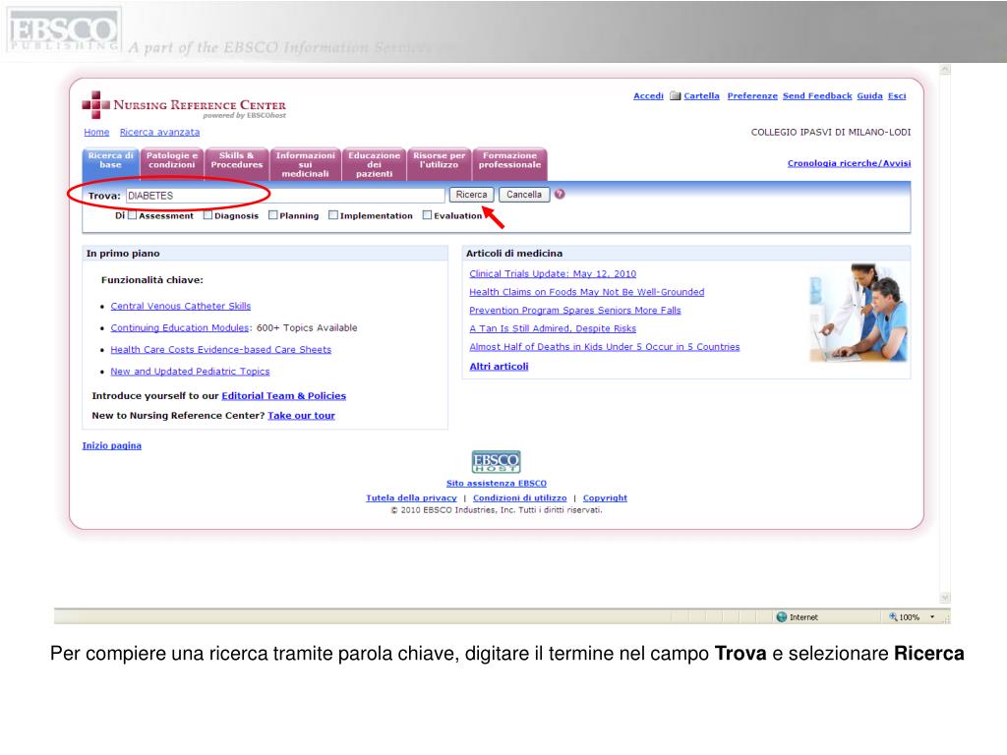
Task: Open Tutela della privacy link
Action: [411, 497]
